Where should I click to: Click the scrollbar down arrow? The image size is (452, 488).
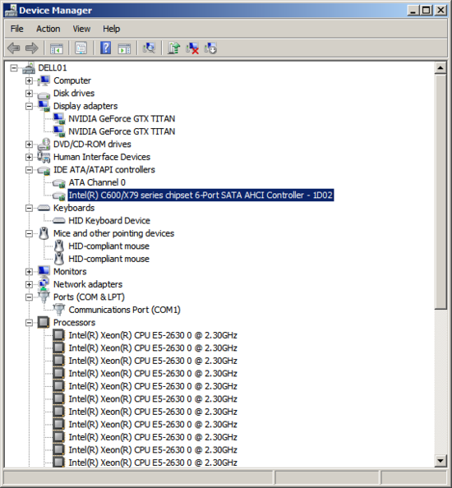[440, 461]
